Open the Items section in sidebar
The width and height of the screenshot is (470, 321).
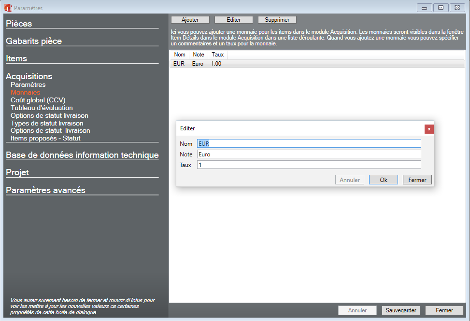(x=16, y=59)
